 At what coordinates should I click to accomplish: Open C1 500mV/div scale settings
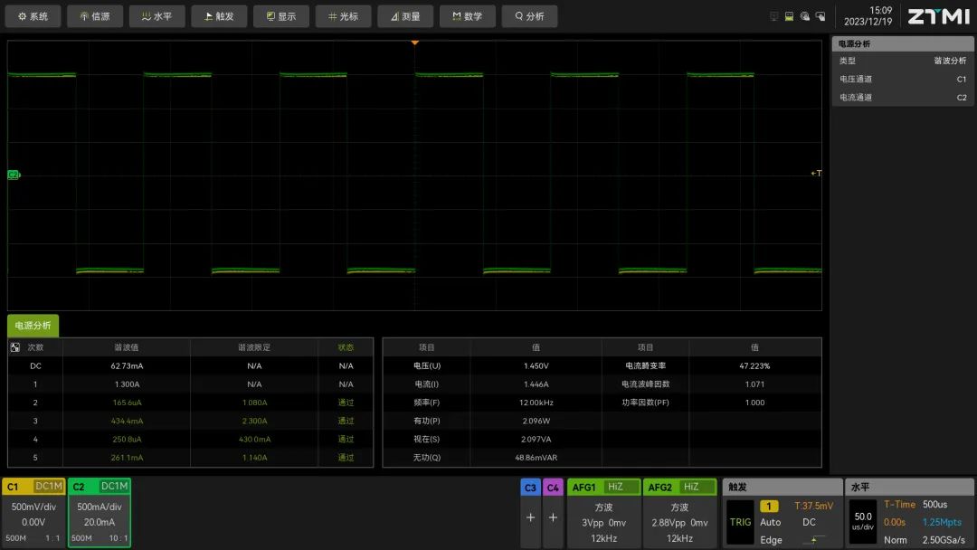tap(33, 507)
